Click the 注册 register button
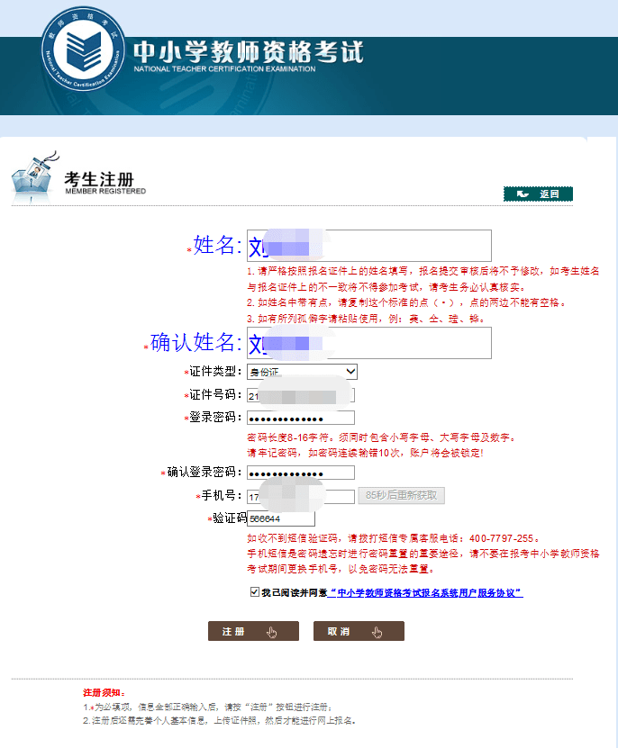The width and height of the screenshot is (618, 748). click(x=253, y=631)
